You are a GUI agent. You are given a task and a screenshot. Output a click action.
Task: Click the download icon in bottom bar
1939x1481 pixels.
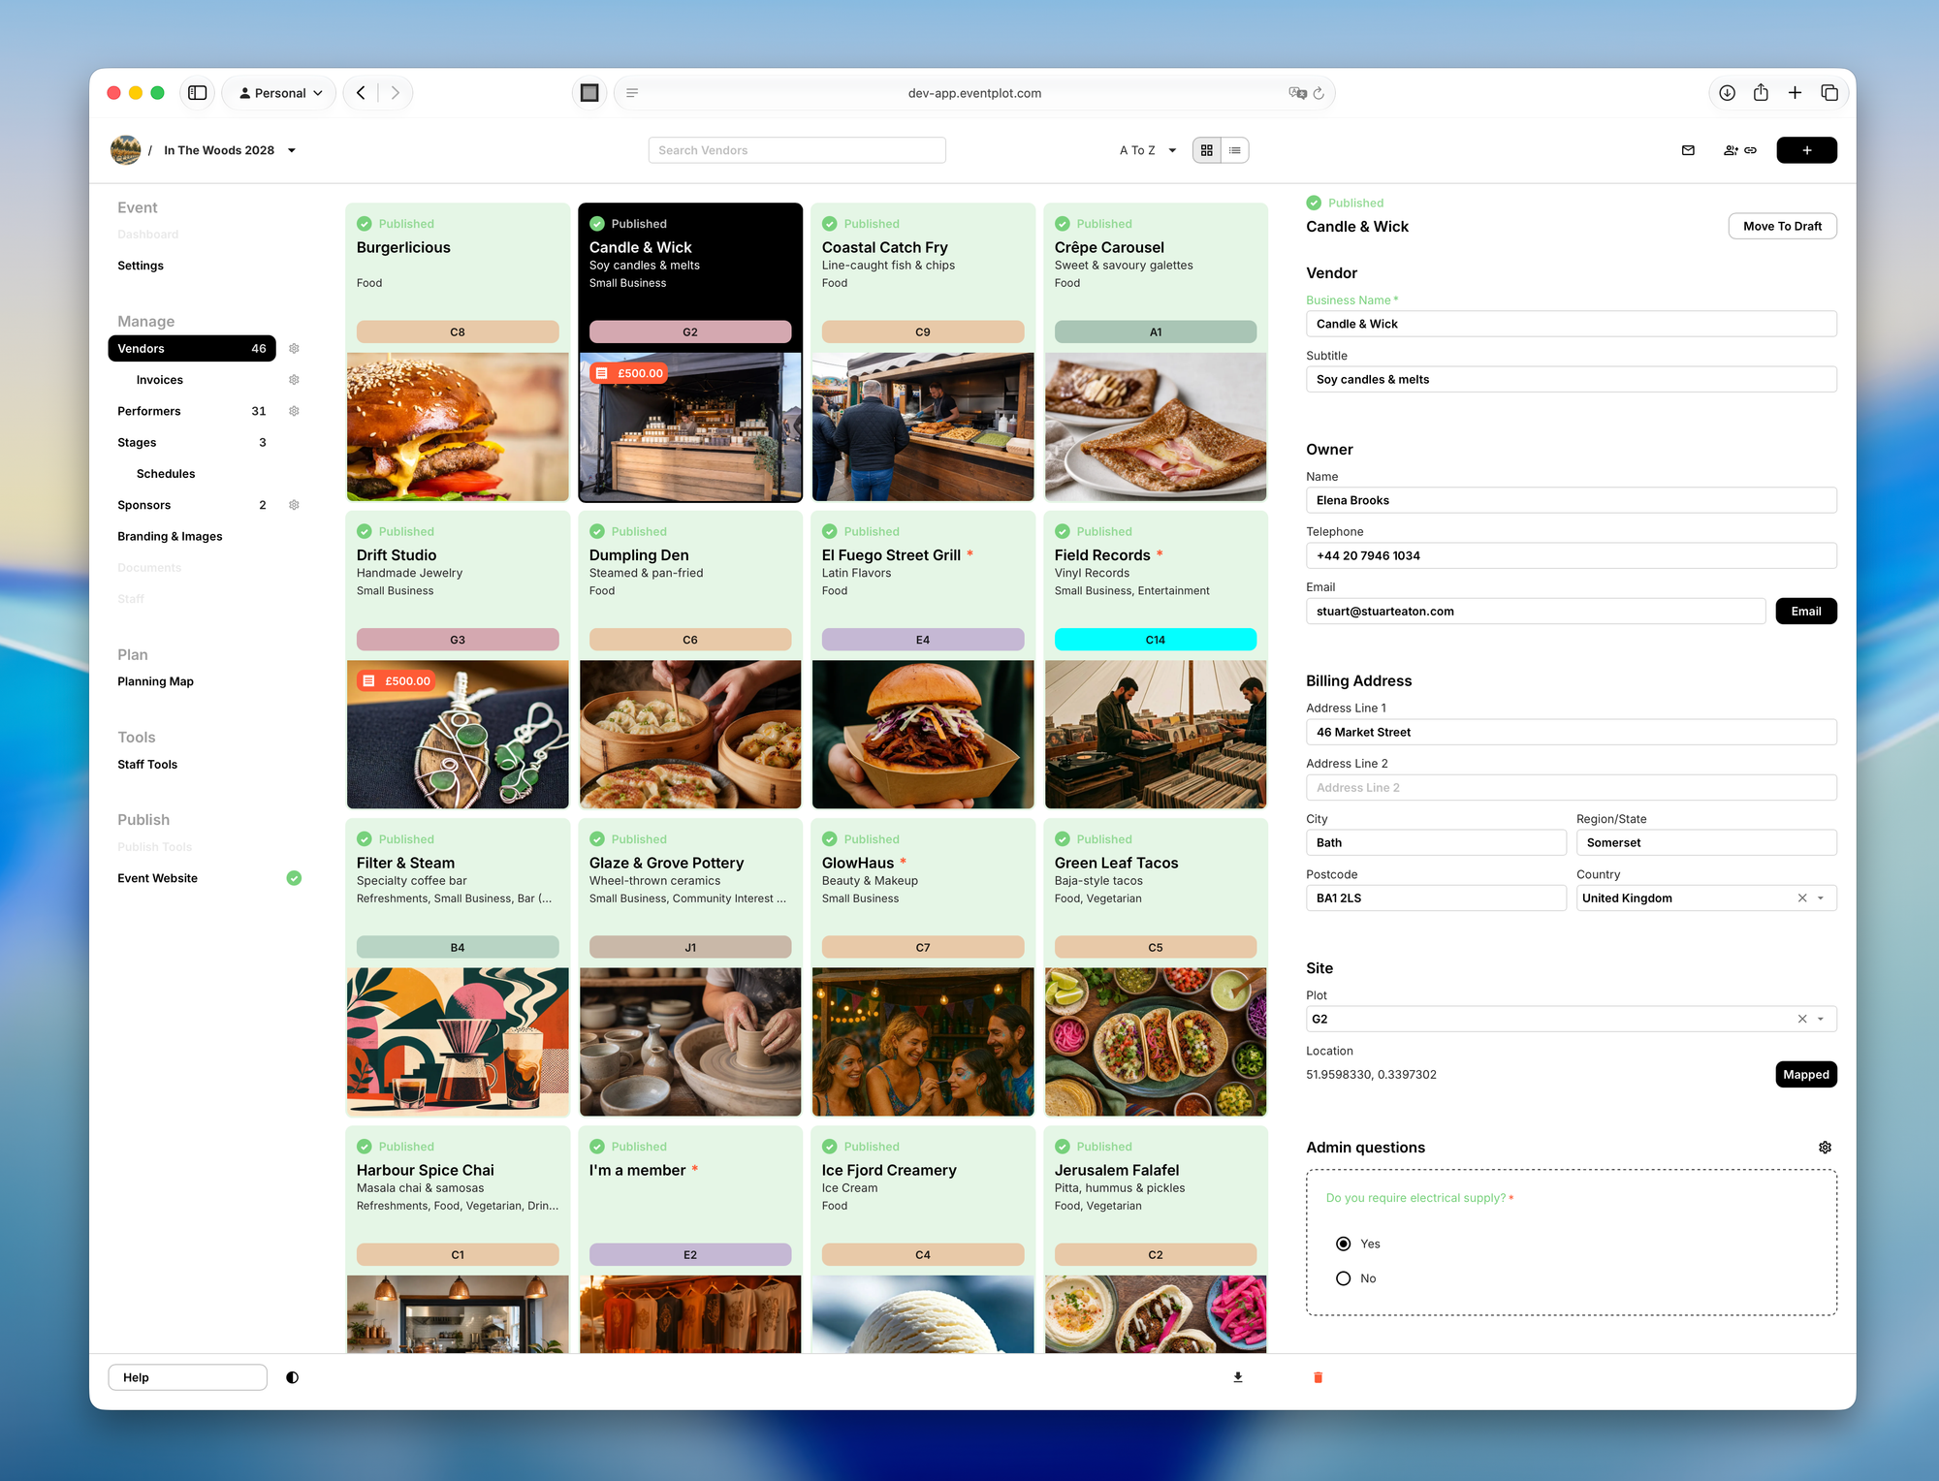tap(1238, 1377)
